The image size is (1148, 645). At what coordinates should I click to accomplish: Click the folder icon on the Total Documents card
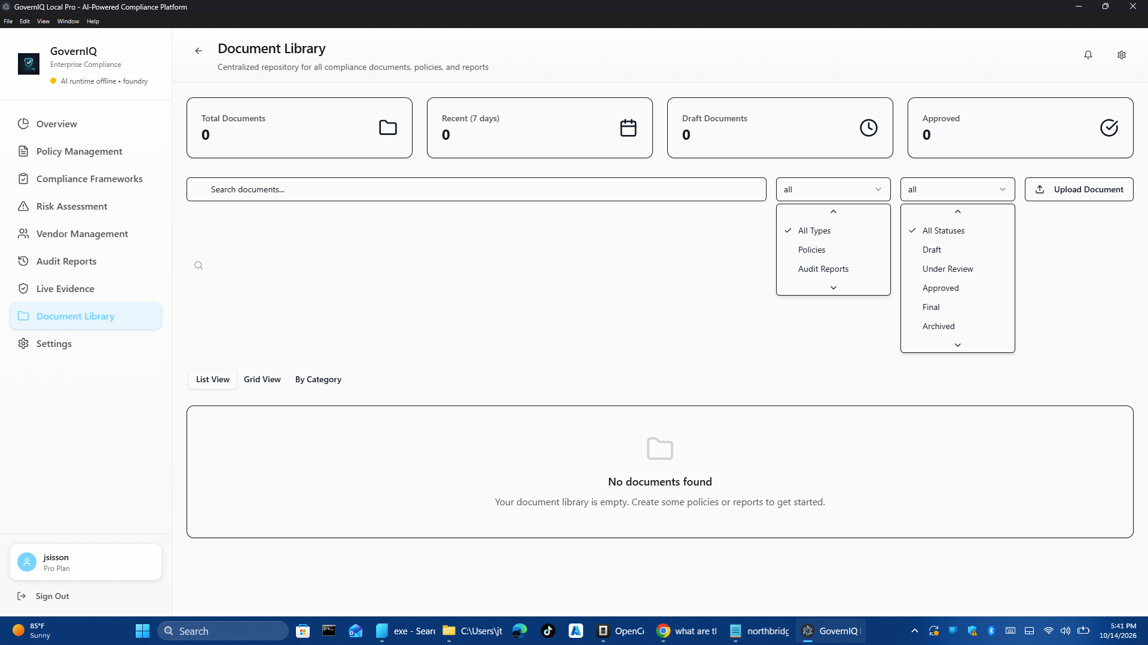388,128
